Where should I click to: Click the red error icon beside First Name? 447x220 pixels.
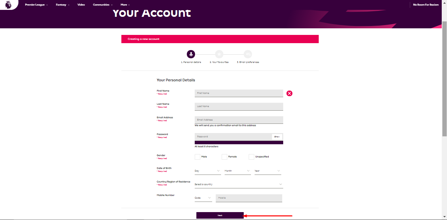pos(289,93)
